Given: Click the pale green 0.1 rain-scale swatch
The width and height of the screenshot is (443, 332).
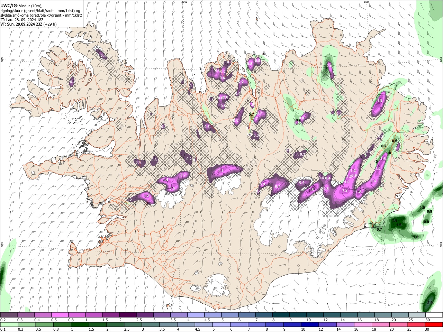Looking at the screenshot, I should 8,324.
